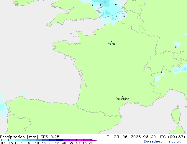187x144 pixels.
Task: Click the legend scale value '20'
Action: point(50,143)
